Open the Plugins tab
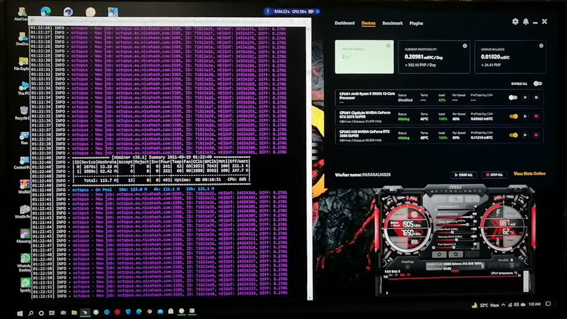The width and height of the screenshot is (567, 319). coord(416,23)
